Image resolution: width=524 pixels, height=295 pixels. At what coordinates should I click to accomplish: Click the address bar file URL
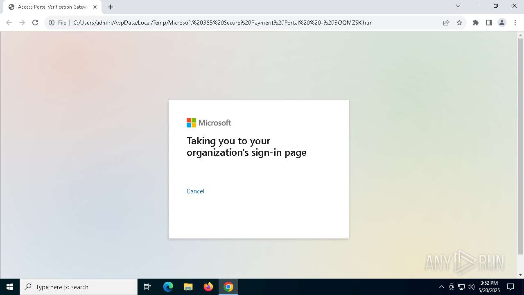223,23
